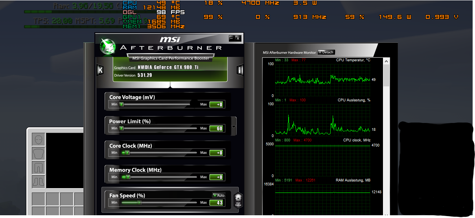Click the 'NVIDIA GeForce GTX 980 Ti' text
The height and width of the screenshot is (218, 475).
coord(168,68)
